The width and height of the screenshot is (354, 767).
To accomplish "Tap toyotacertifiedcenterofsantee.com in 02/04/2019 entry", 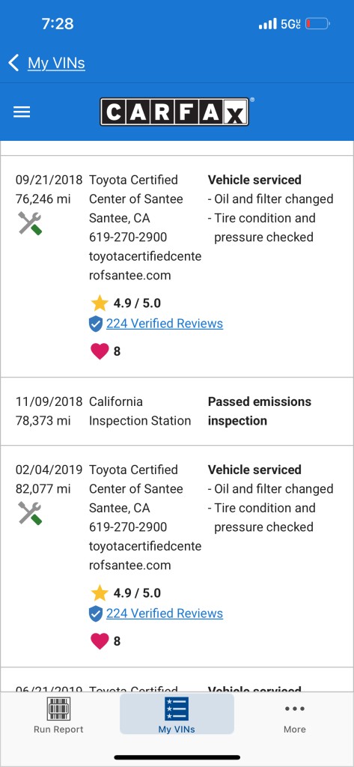I will click(145, 556).
